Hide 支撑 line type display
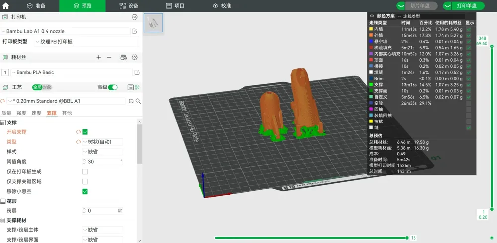497x243 pixels. click(469, 85)
